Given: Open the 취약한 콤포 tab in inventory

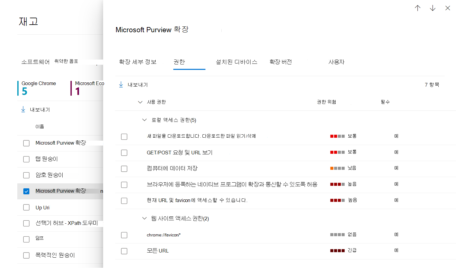Looking at the screenshot, I should point(66,61).
